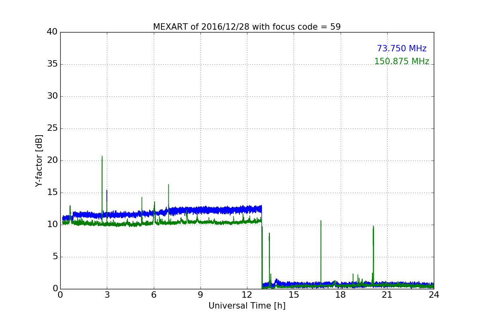Click x-axis tick label "3"
This screenshot has height=321, width=482.
(x=107, y=295)
